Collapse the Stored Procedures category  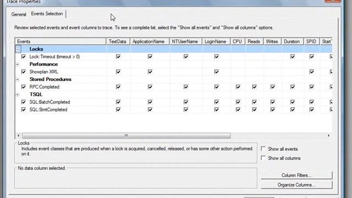point(18,79)
